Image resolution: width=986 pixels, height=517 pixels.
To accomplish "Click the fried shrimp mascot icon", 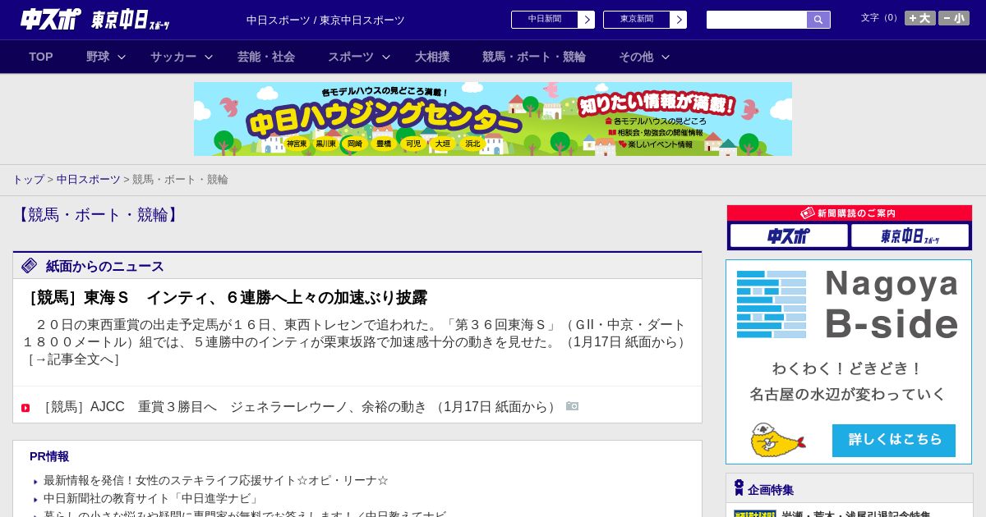I will point(777,440).
